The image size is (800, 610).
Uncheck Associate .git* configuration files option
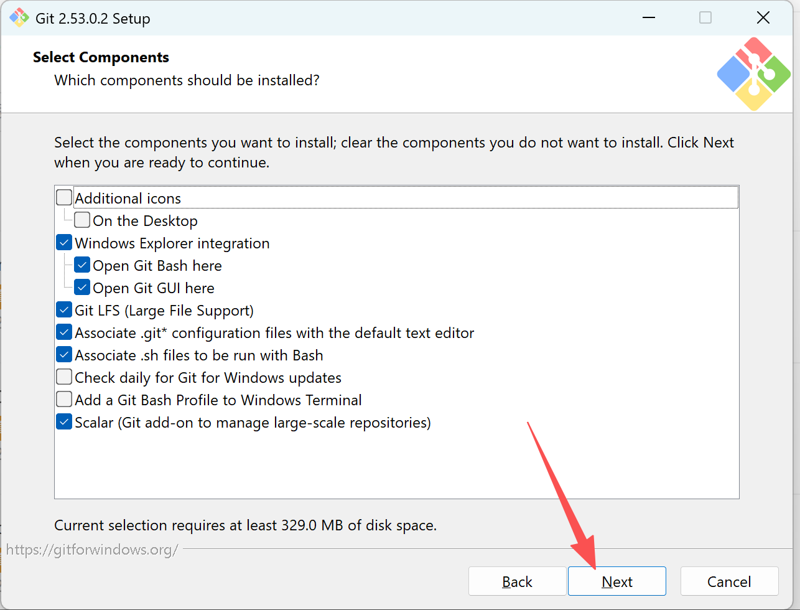click(x=64, y=332)
